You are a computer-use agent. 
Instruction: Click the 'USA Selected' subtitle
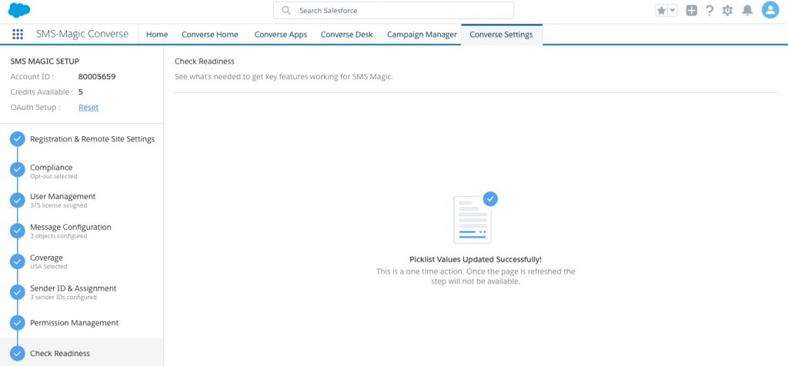click(48, 267)
